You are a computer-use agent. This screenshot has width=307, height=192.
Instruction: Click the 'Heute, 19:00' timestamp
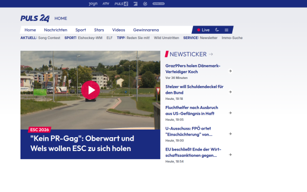pos(174,141)
